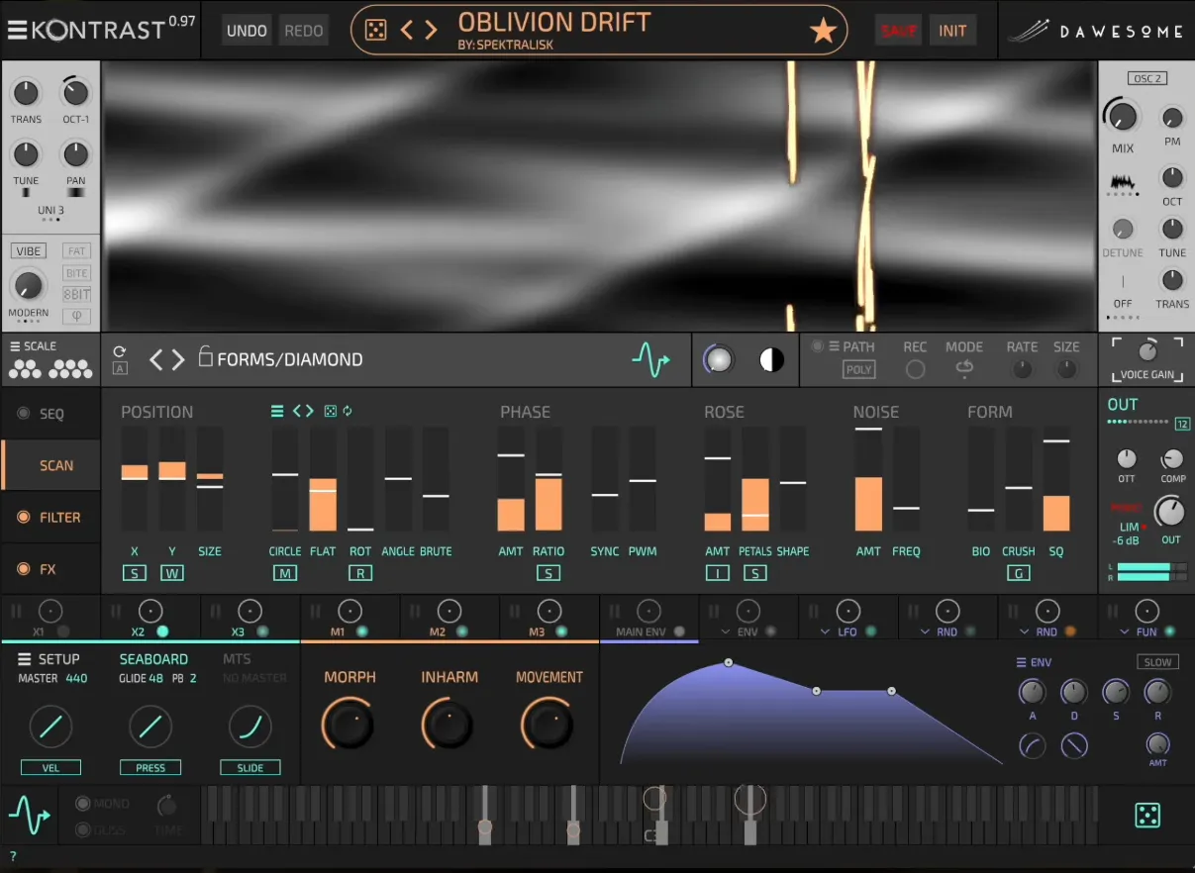
Task: Expand the ENV modulator dropdown chevron
Action: tap(726, 631)
